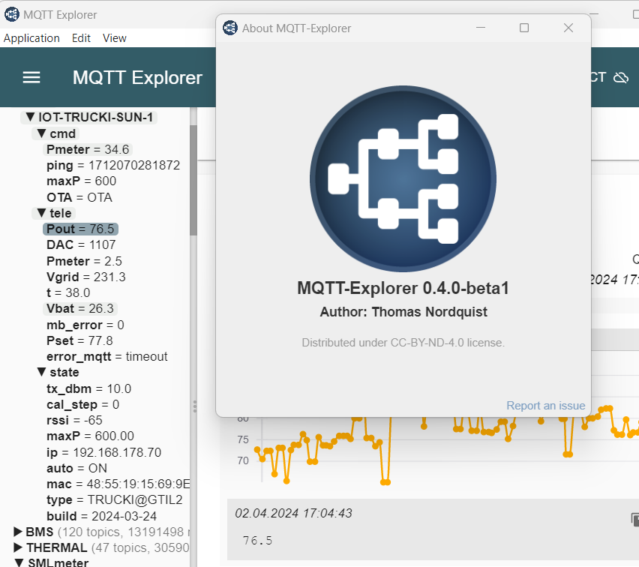Click the sidebar resize handle dots
The width and height of the screenshot is (639, 567).
(195, 406)
